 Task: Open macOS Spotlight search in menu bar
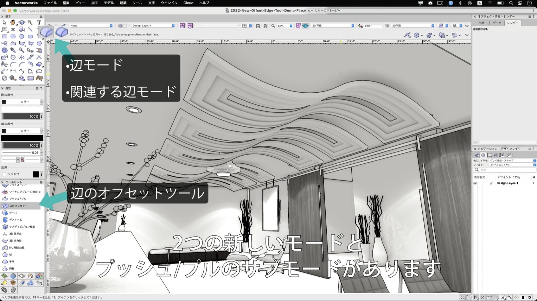point(511,3)
